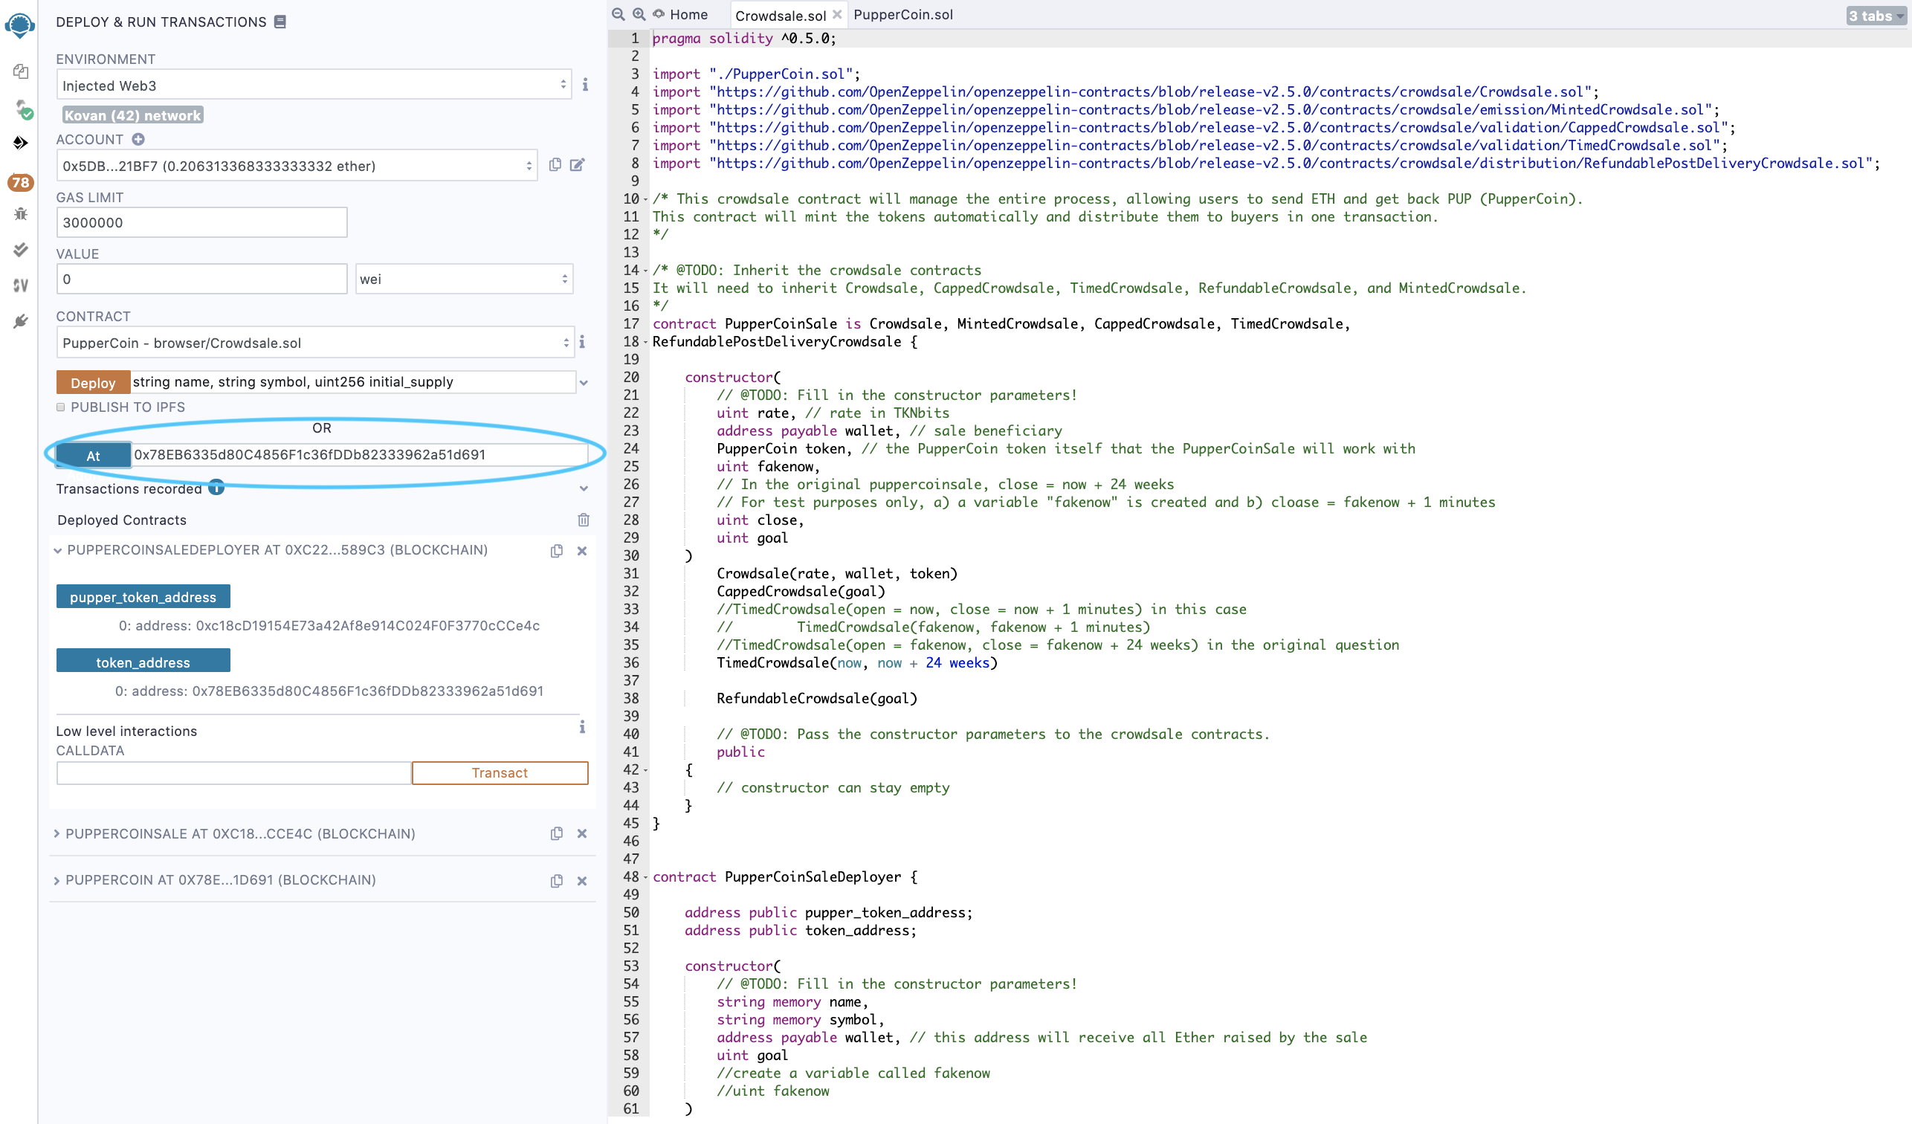Select the Deploy & Run sidebar icon
The height and width of the screenshot is (1124, 1912).
click(21, 143)
